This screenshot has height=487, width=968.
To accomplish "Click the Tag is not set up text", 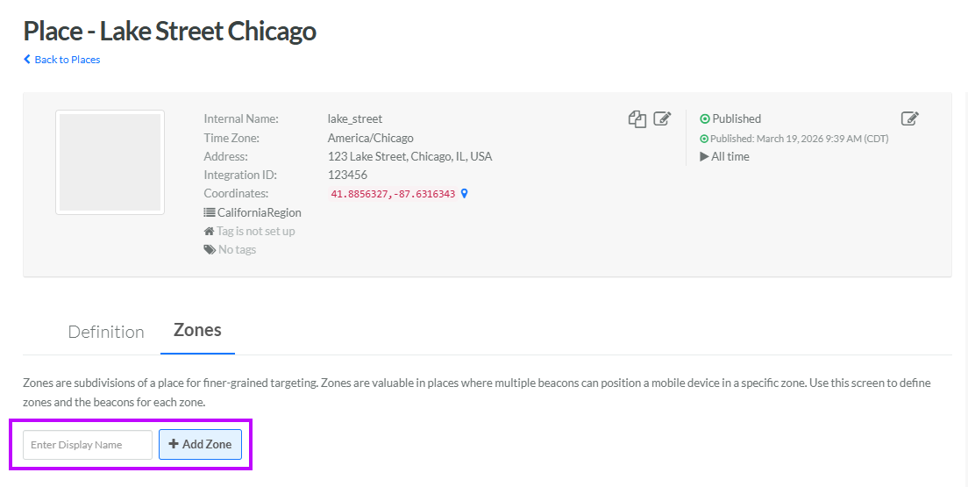I will [x=256, y=232].
